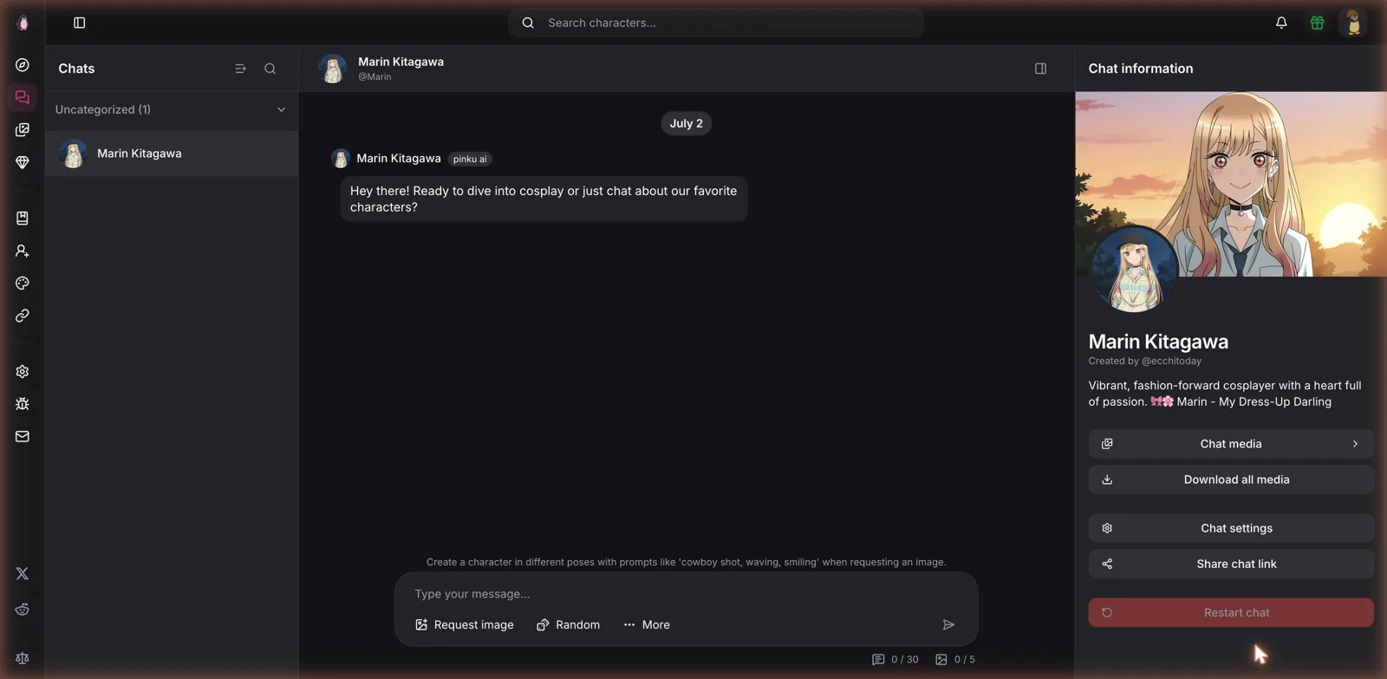
Task: Open the palette theme icon
Action: [23, 284]
